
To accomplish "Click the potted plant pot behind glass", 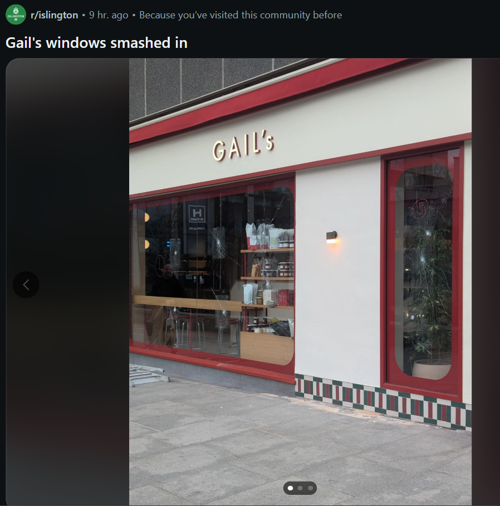I will (x=431, y=369).
